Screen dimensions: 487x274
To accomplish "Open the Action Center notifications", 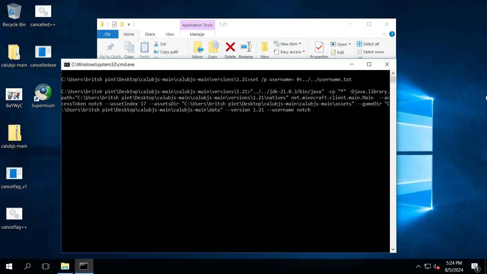I will [475, 267].
